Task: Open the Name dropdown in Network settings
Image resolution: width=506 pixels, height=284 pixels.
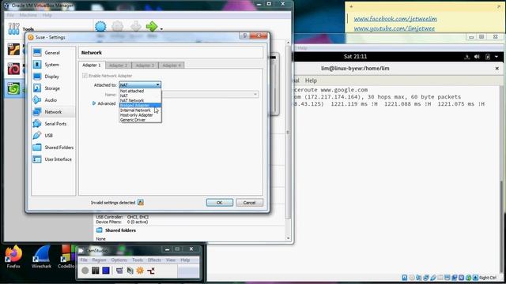Action: click(x=255, y=95)
